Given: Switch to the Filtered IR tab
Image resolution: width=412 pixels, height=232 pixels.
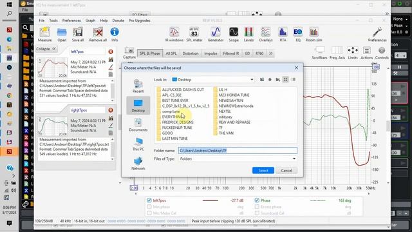Looking at the screenshot, I should tap(230, 53).
